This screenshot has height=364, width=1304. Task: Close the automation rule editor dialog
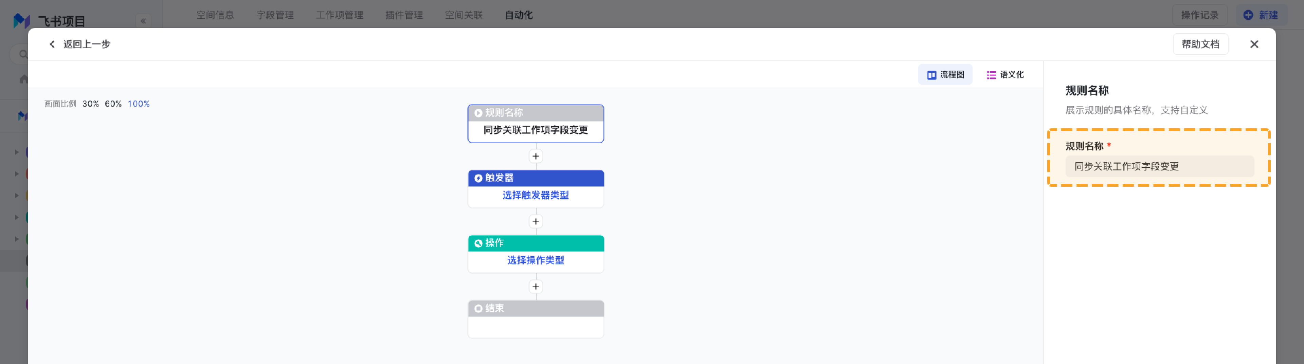pyautogui.click(x=1254, y=44)
